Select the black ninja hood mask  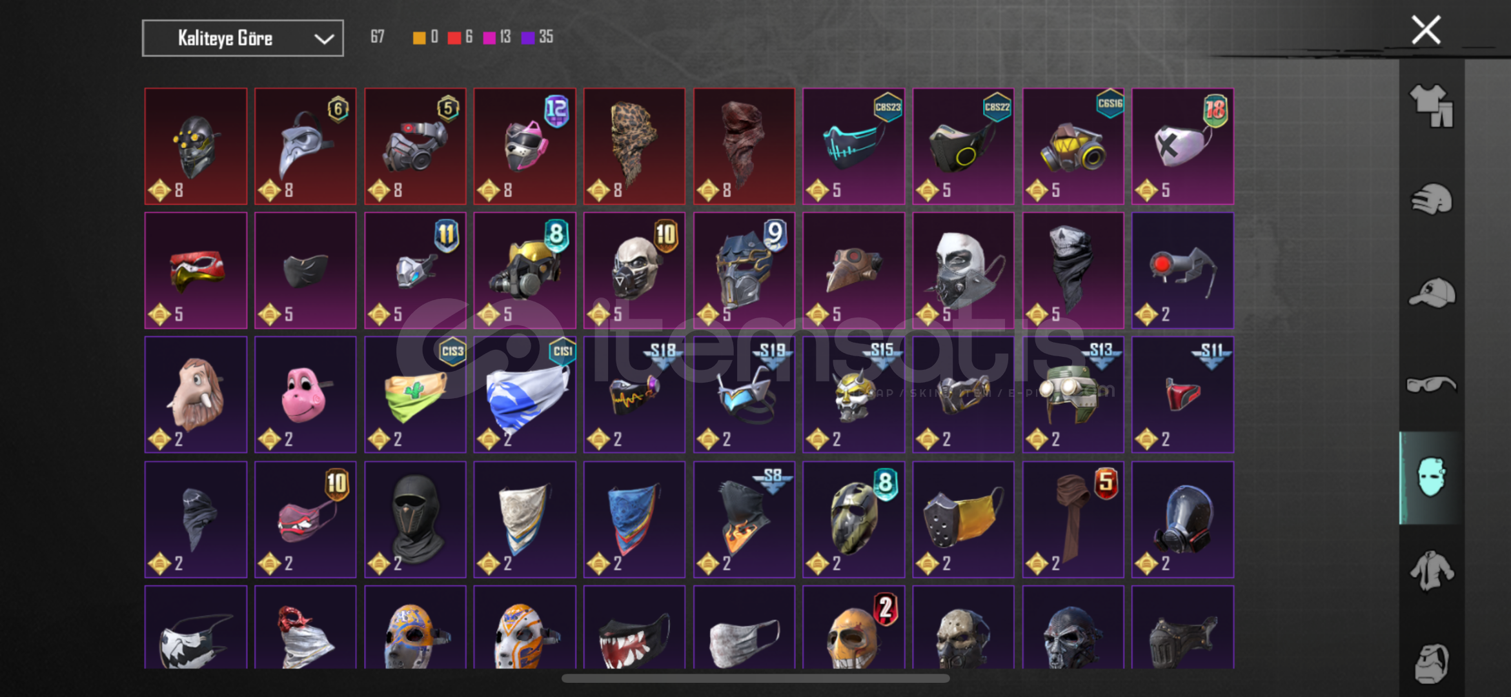415,519
